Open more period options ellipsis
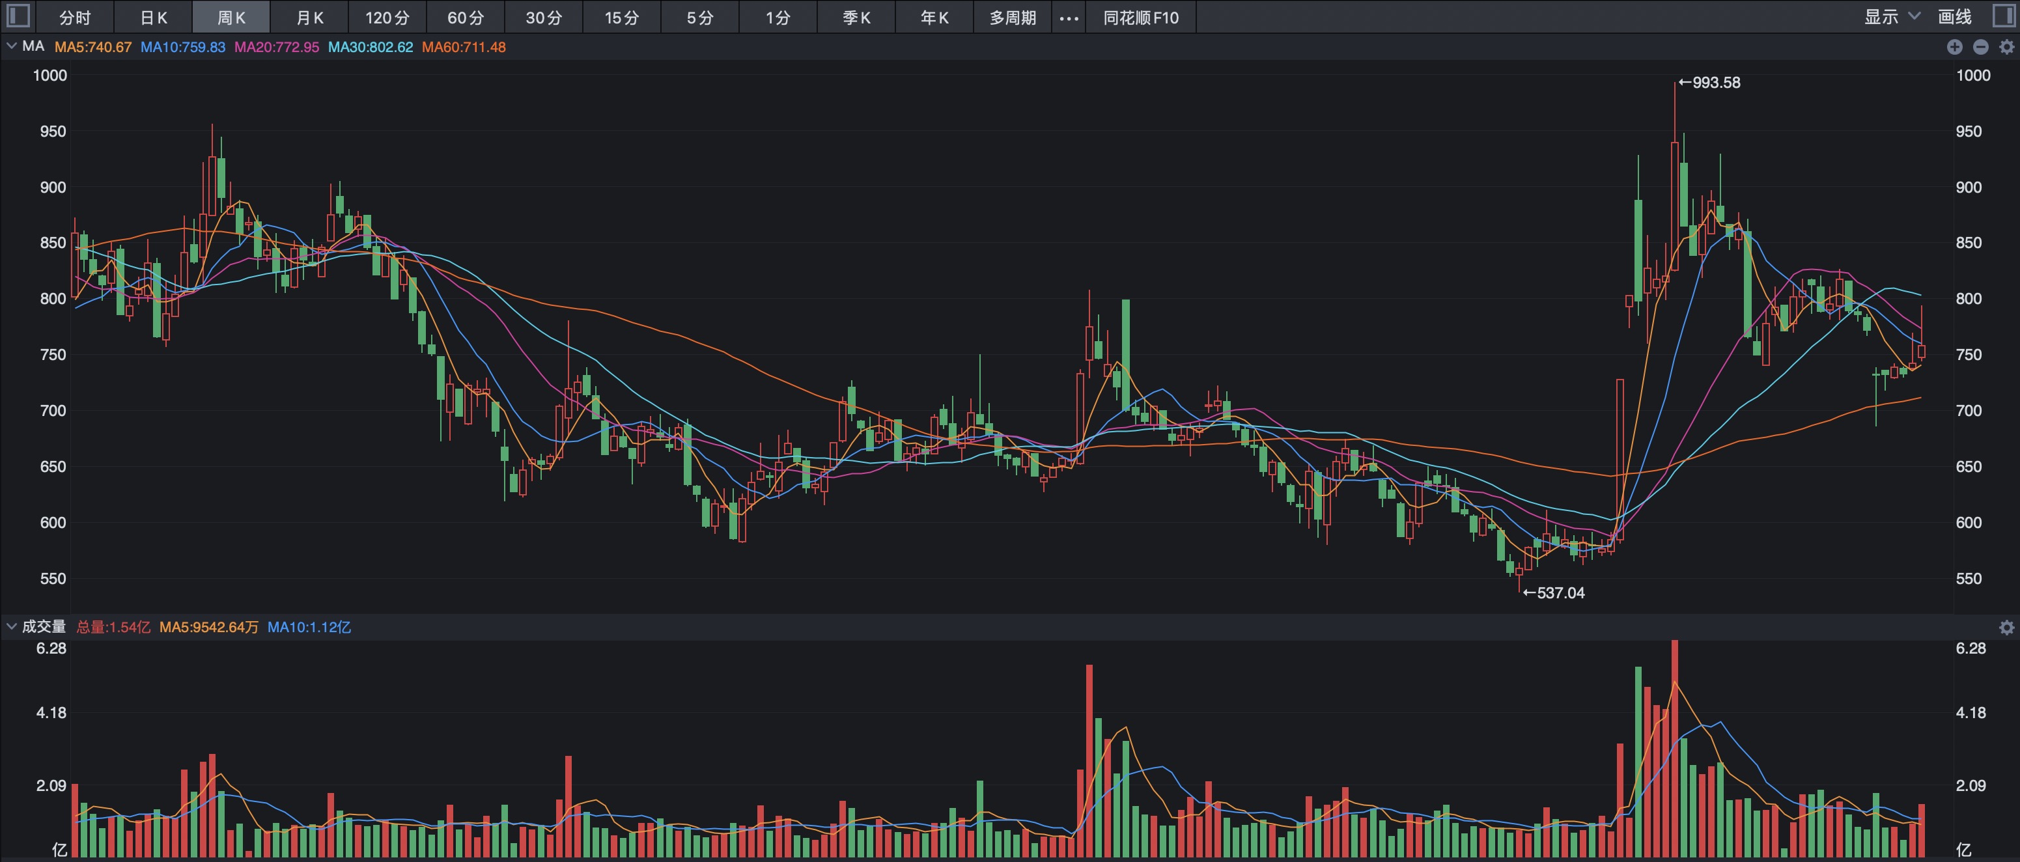Image resolution: width=2020 pixels, height=862 pixels. (1069, 18)
